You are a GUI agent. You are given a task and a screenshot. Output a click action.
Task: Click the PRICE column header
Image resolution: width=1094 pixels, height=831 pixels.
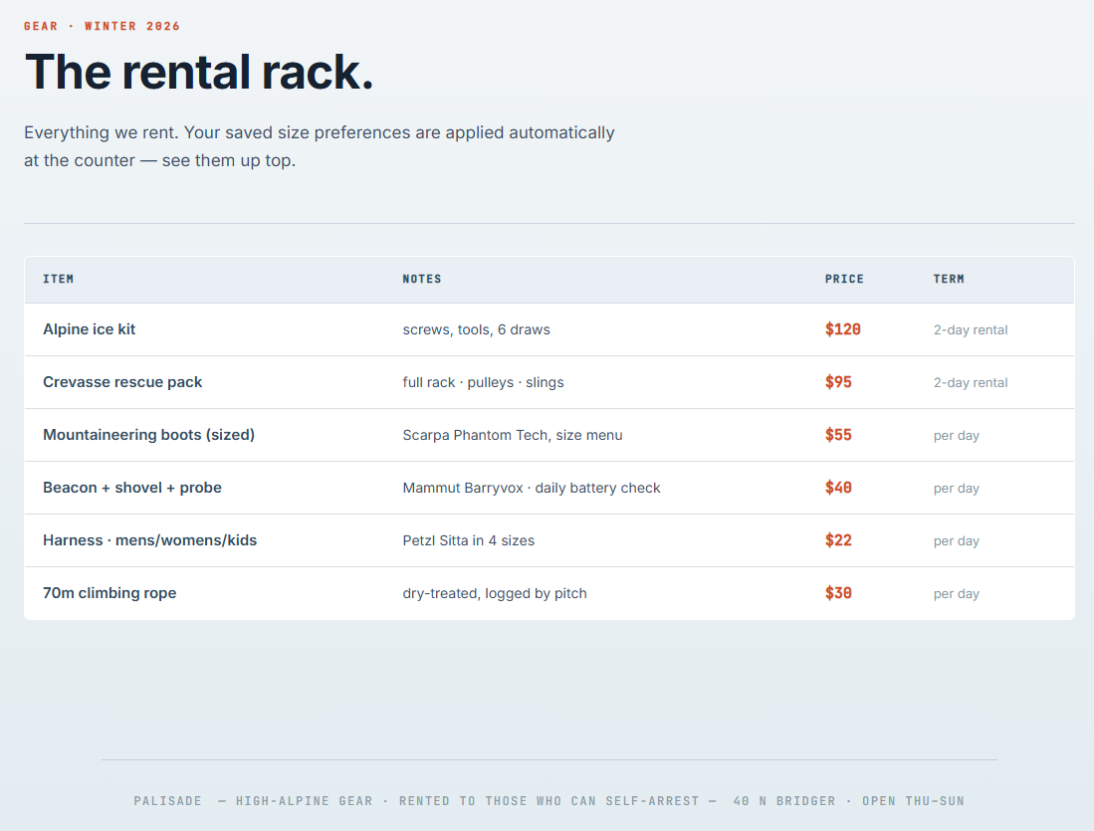844,279
